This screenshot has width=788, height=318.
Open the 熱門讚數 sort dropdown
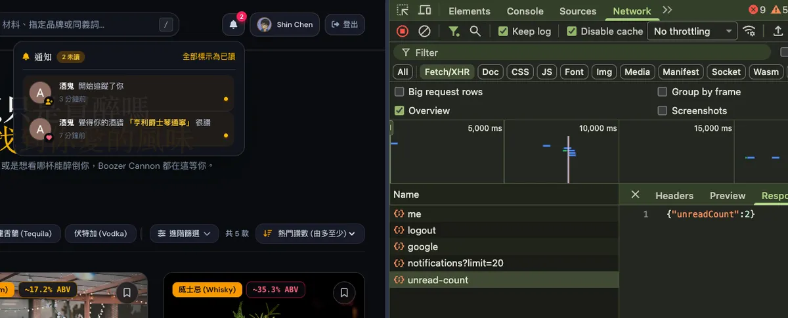coord(310,233)
